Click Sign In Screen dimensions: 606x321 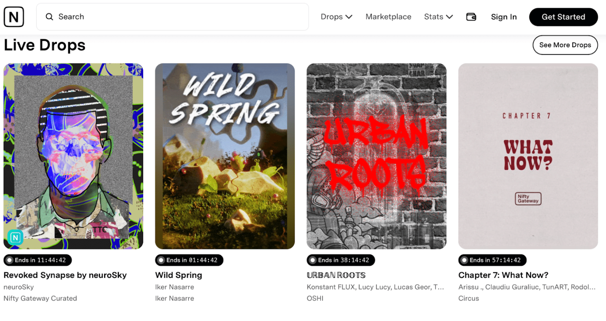pos(504,17)
